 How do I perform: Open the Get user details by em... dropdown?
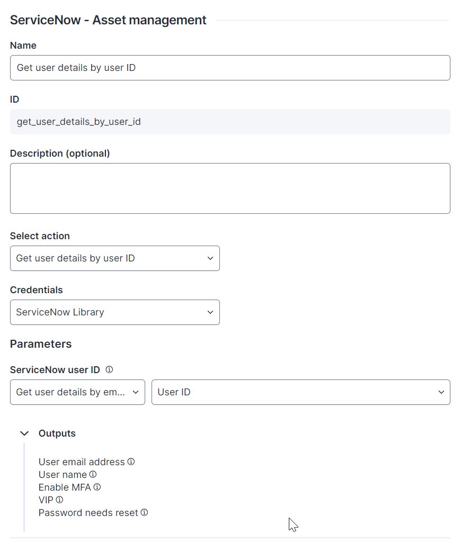[x=77, y=392]
